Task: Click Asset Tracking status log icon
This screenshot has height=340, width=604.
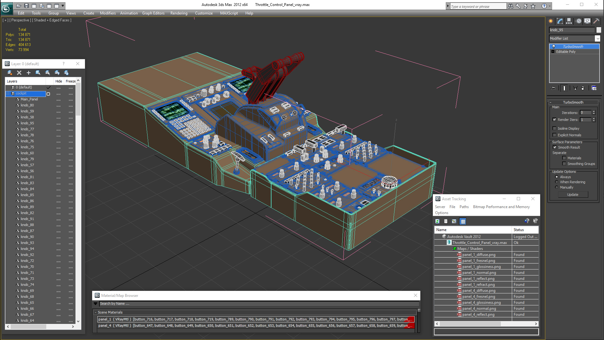Action: (x=446, y=221)
